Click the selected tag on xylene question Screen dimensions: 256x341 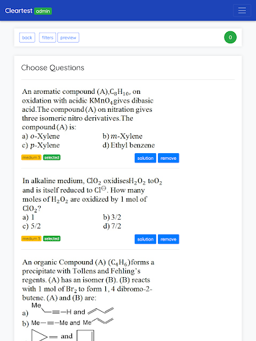[52, 157]
